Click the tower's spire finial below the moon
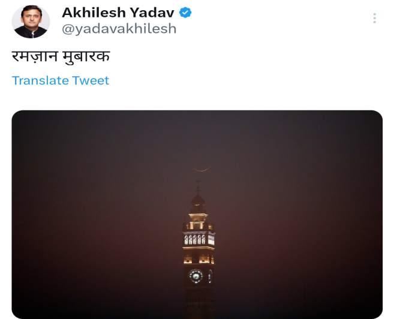 pyautogui.click(x=198, y=187)
